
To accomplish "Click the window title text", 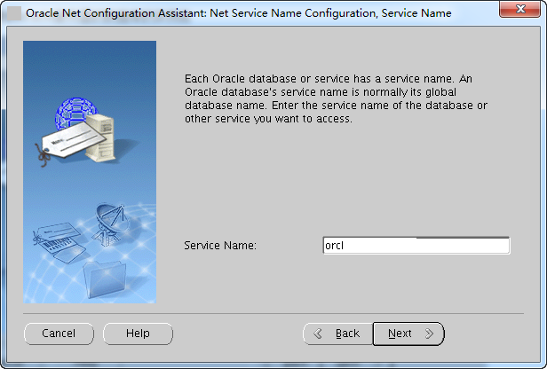I will 239,13.
